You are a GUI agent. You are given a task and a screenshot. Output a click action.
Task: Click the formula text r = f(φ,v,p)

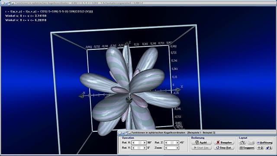click(49, 12)
